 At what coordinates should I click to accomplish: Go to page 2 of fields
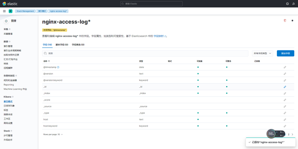[x=288, y=135]
